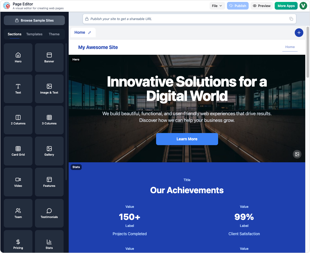
Task: Add the Hero section block
Action: point(18,58)
